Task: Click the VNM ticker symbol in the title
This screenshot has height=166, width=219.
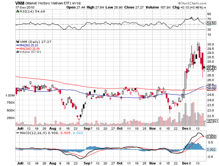Action: coord(20,3)
